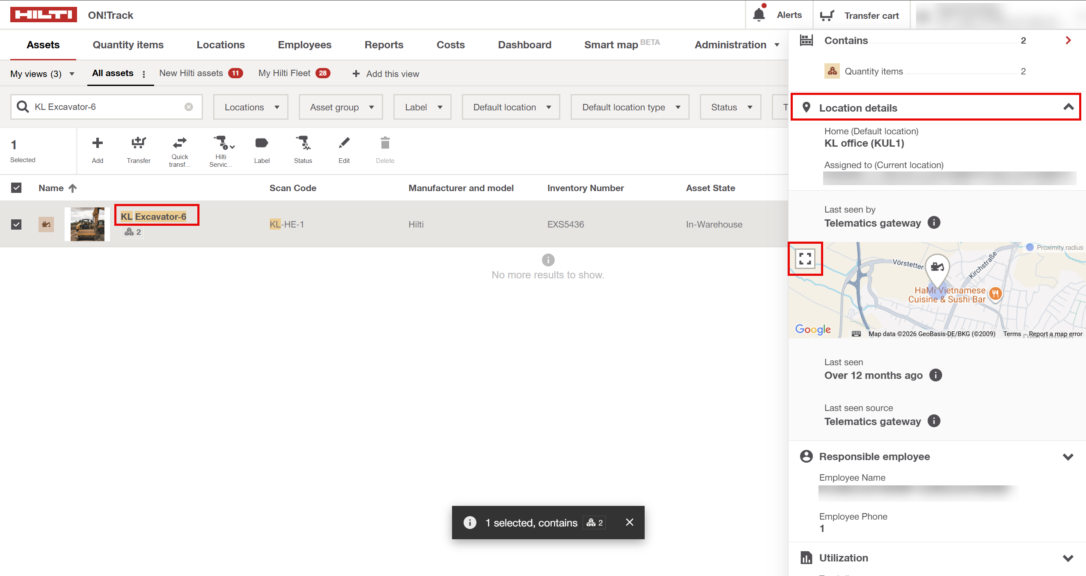Clear the KL Excavator-6 search text

pos(188,107)
